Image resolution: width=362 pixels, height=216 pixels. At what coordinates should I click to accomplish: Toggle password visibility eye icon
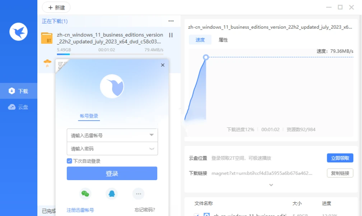pos(152,149)
